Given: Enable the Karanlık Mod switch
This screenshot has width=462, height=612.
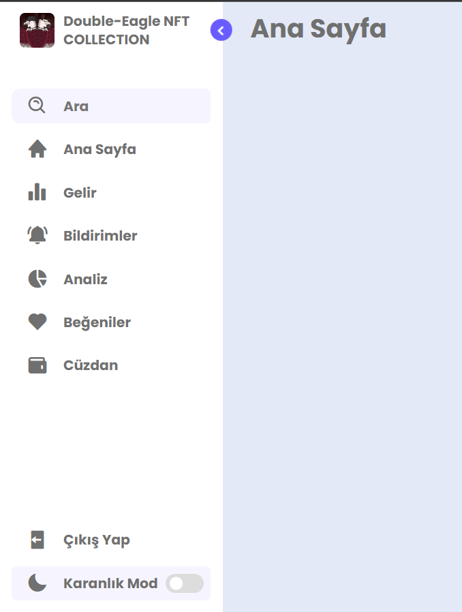Looking at the screenshot, I should pyautogui.click(x=184, y=583).
